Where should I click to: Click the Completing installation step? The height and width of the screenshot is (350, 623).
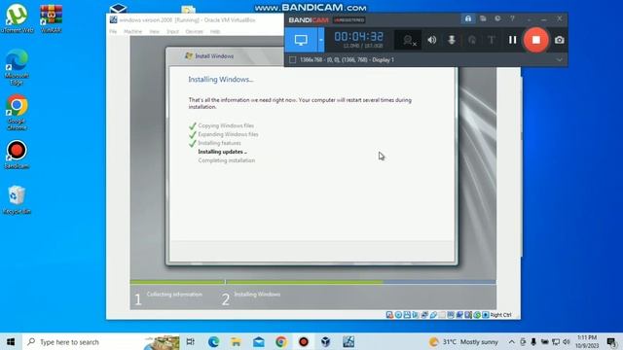[227, 160]
